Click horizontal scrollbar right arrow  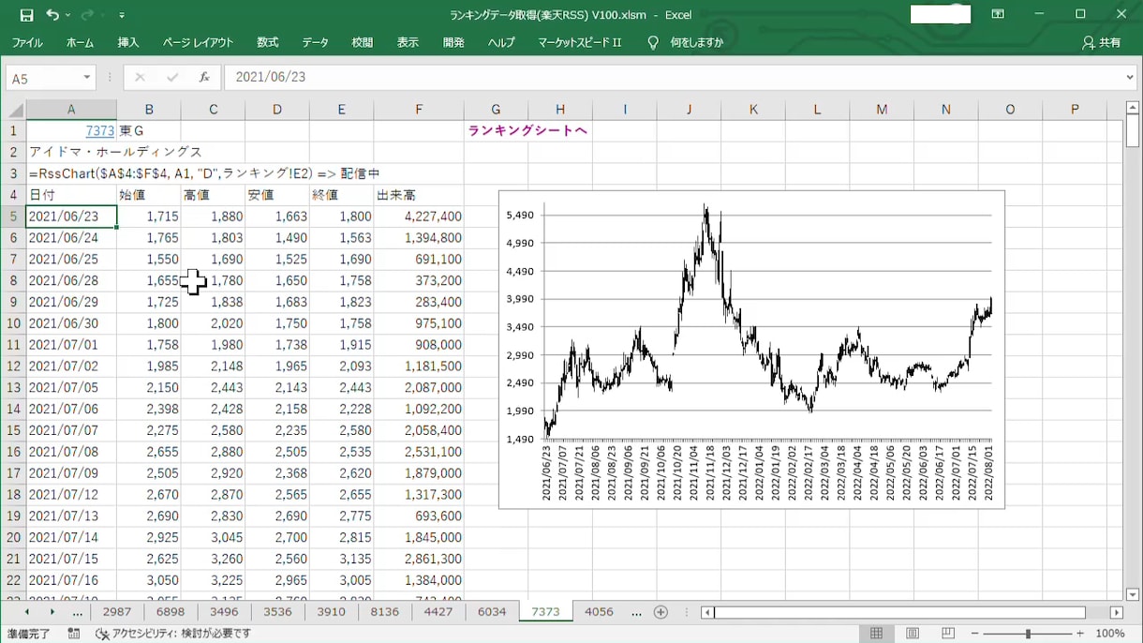pyautogui.click(x=1116, y=612)
